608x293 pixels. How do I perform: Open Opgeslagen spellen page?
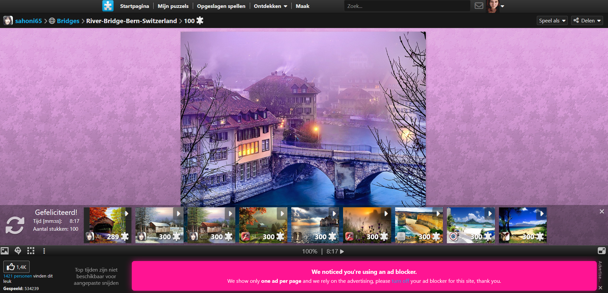221,6
